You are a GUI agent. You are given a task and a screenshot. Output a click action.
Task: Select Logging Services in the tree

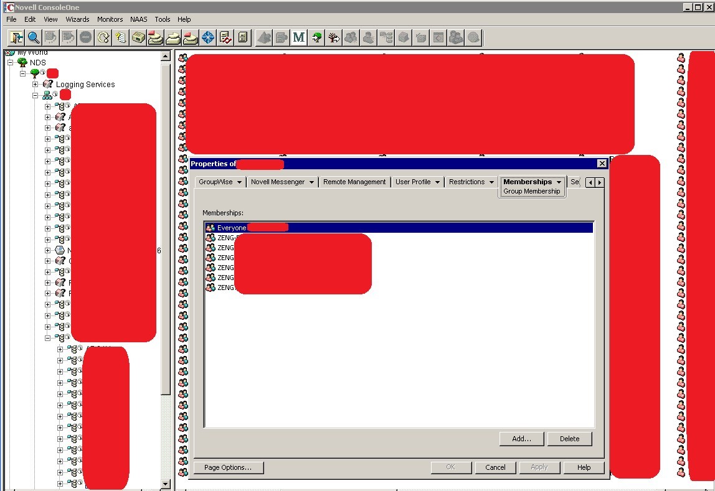click(x=85, y=84)
